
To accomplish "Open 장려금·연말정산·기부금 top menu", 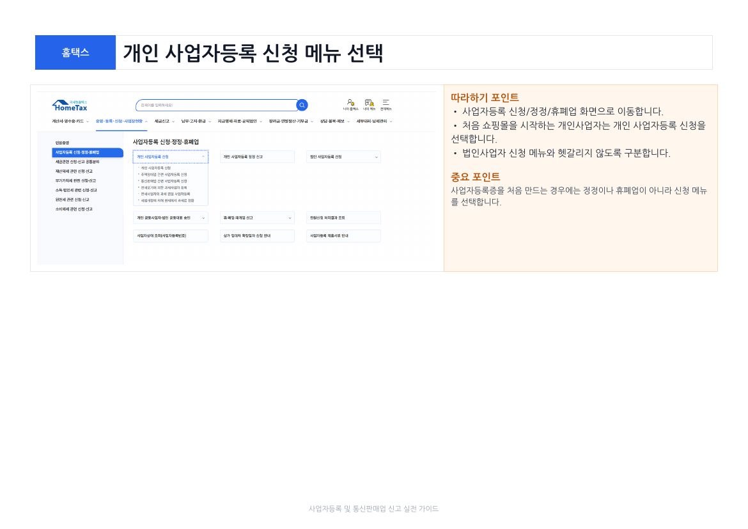I will point(291,122).
